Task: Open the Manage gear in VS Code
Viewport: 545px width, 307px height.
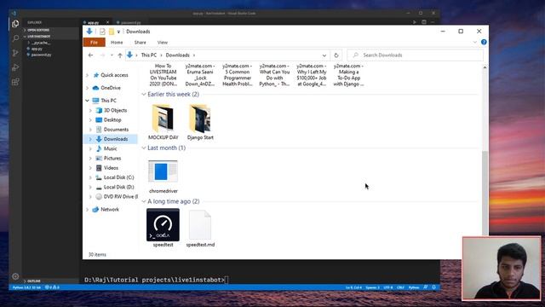Action: tap(15, 276)
